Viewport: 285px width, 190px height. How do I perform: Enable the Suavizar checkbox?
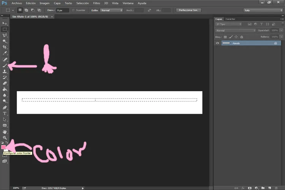(x=73, y=10)
